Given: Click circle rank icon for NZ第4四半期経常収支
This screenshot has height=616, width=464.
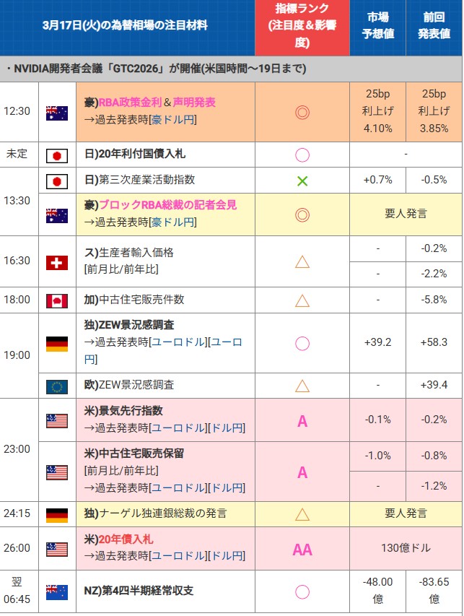Looking at the screenshot, I should click(x=302, y=591).
